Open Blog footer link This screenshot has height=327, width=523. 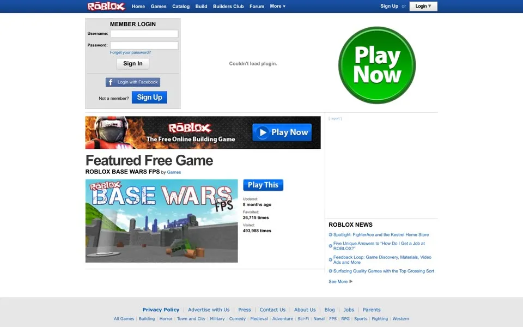[x=330, y=310]
